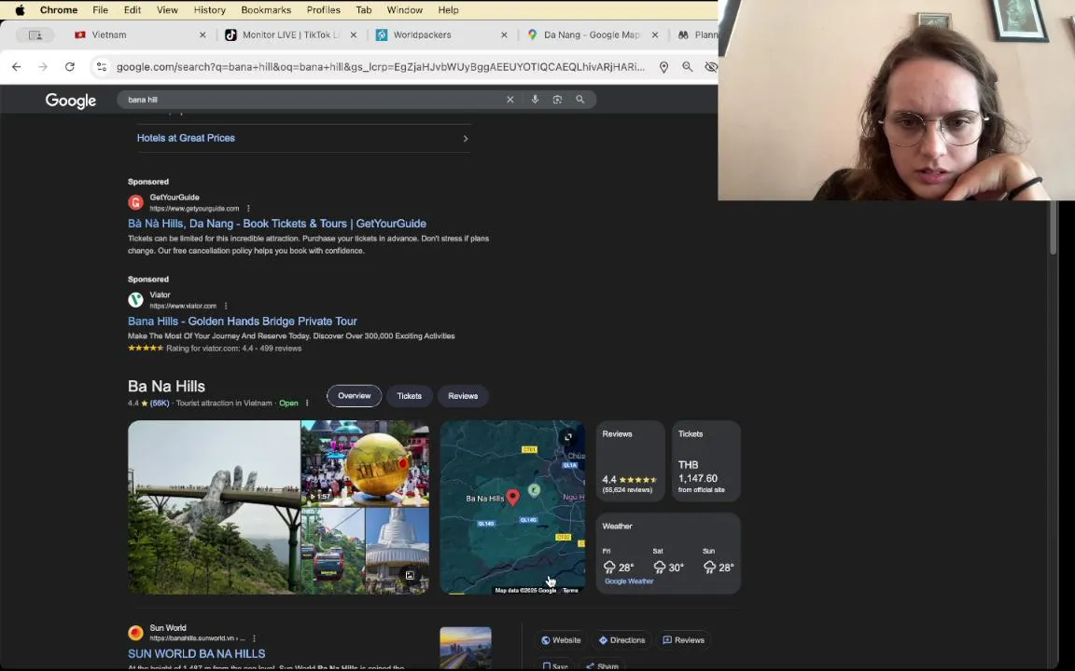Switch to the Worldpackers tab
The image size is (1075, 671).
tap(439, 34)
